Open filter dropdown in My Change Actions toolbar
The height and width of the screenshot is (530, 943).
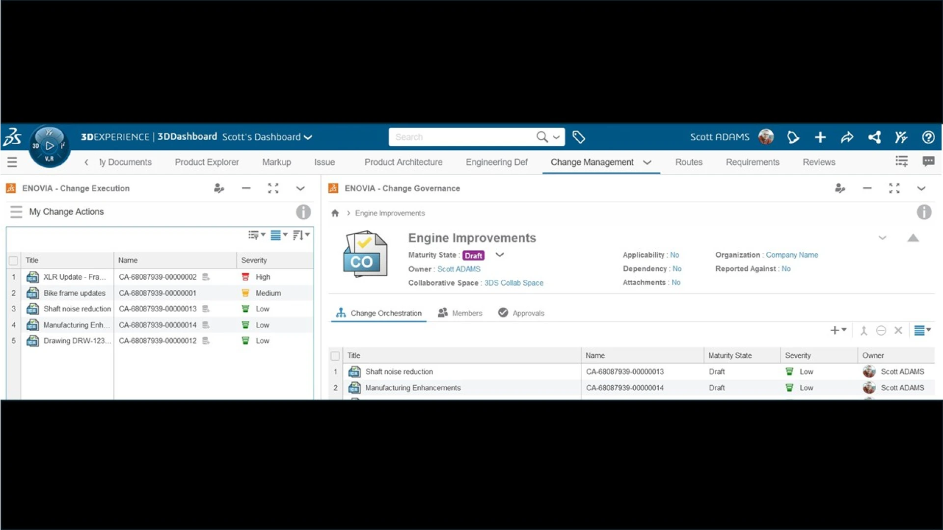(257, 235)
